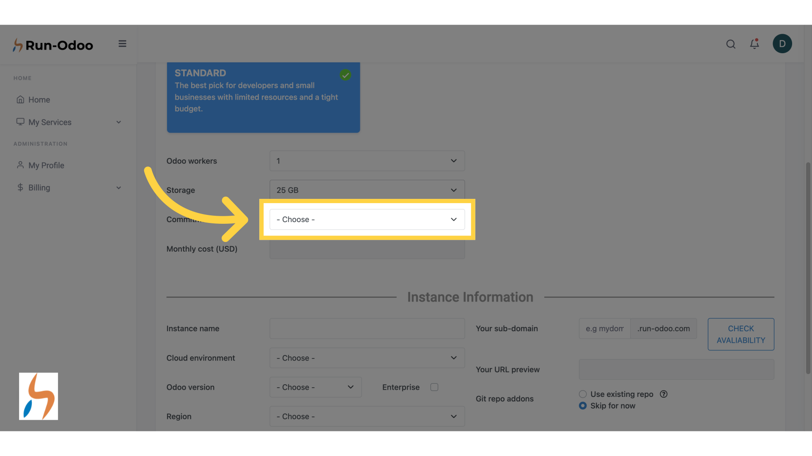This screenshot has width=812, height=456.
Task: Toggle the hamburger sidebar menu
Action: (122, 44)
